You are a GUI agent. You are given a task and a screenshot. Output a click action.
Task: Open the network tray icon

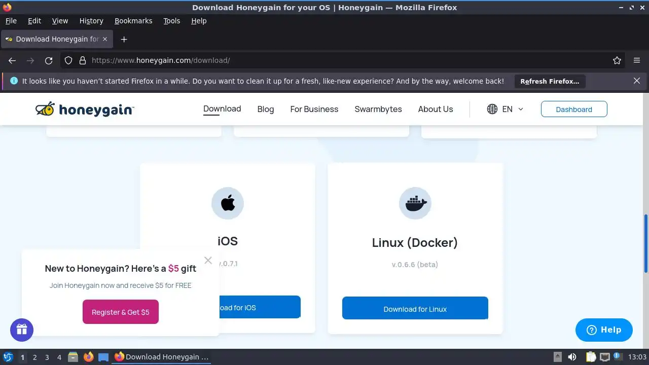pos(604,357)
